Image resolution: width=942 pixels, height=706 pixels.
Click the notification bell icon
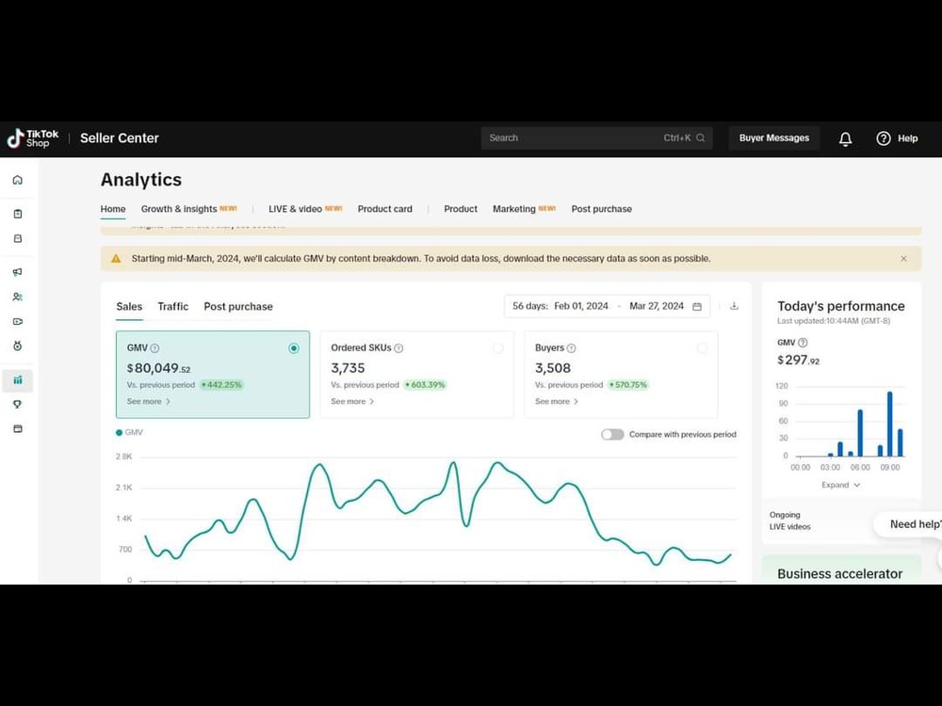[845, 138]
